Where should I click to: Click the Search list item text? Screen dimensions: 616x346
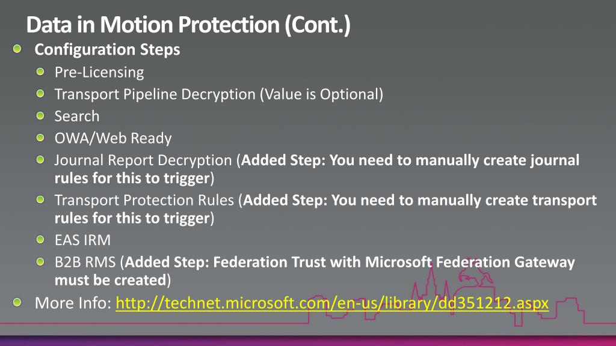[x=77, y=116]
